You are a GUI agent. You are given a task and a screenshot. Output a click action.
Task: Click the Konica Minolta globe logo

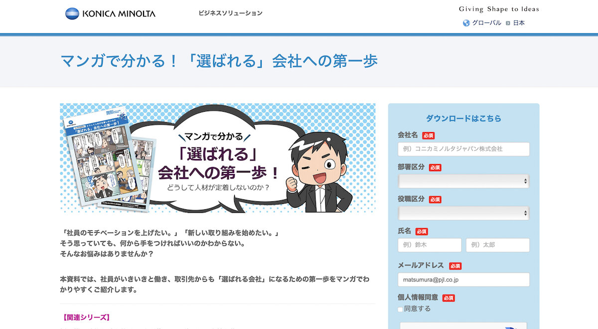(x=72, y=13)
